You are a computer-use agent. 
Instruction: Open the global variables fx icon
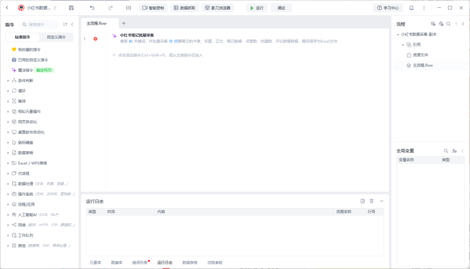(454, 151)
